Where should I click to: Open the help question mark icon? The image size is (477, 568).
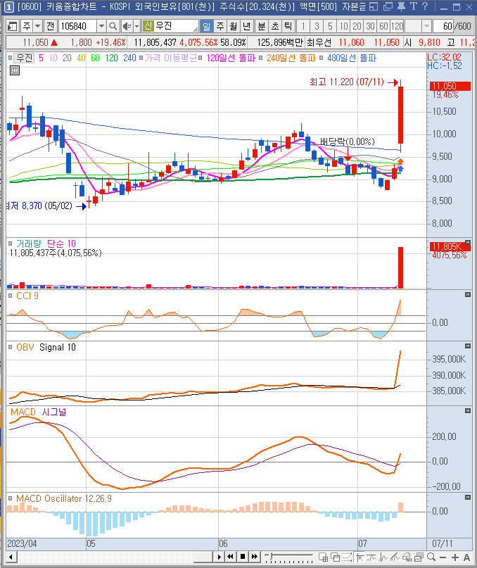(425, 6)
